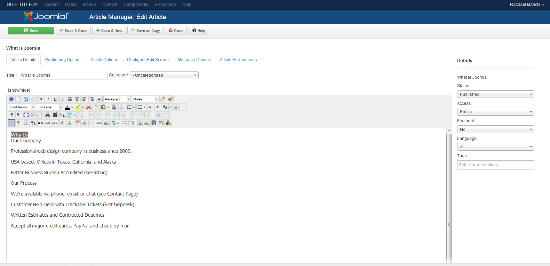
Task: Toggle underline formatting
Action: [x=55, y=99]
